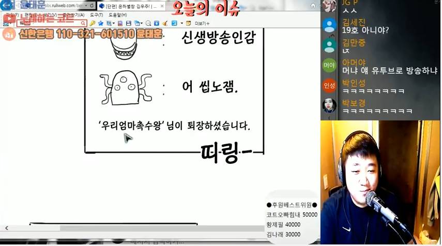
Task: Click the screen capture crop icon
Action: click(x=109, y=23)
